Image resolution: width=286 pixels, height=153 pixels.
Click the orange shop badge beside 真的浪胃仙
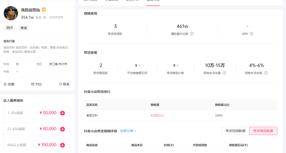click(x=44, y=9)
